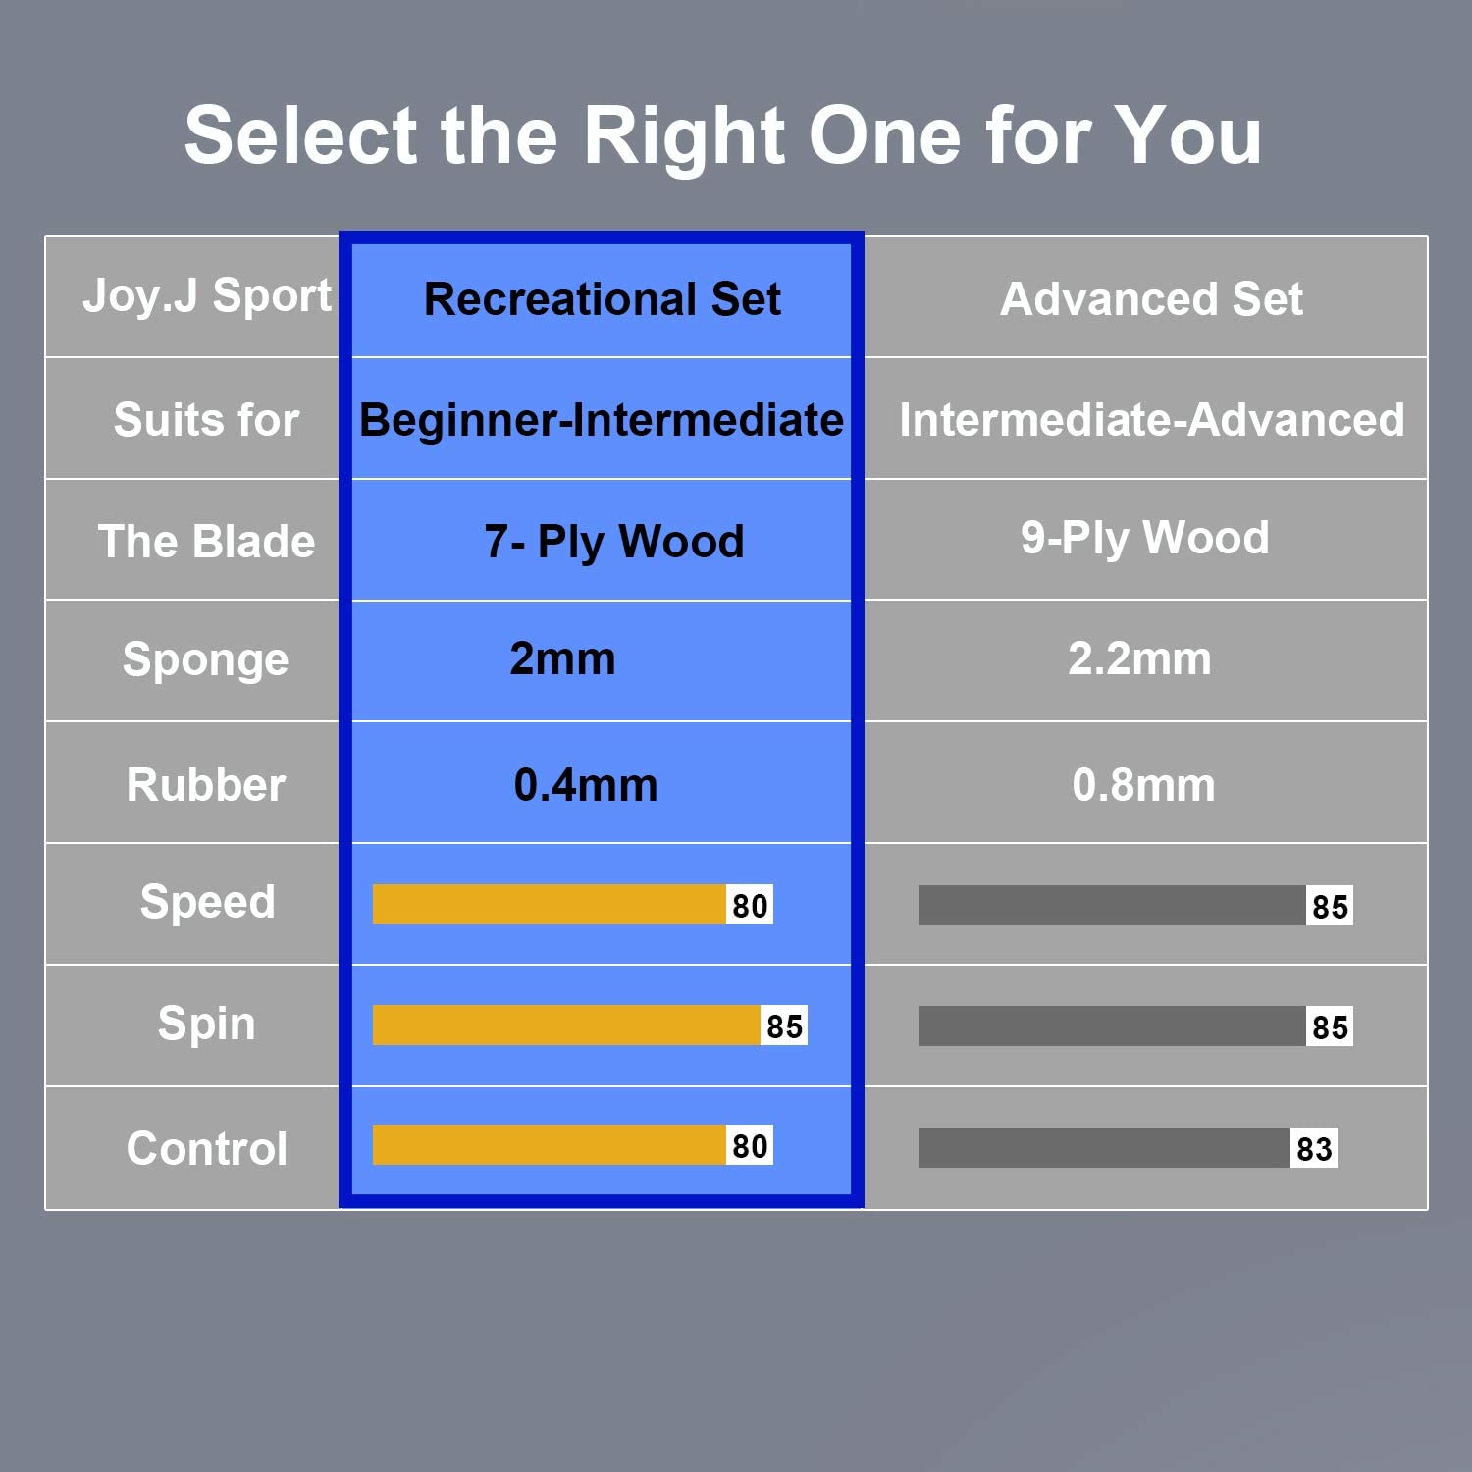Viewport: 1472px width, 1472px height.
Task: Click the The Blade row label
Action: (206, 542)
